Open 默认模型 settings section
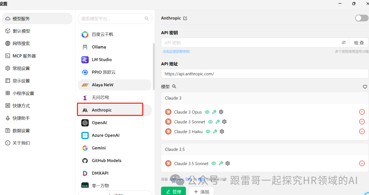 37,31
